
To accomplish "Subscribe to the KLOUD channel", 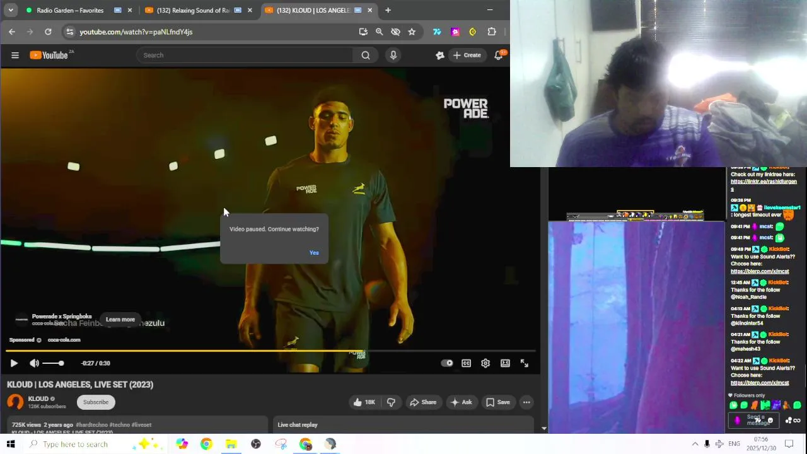I will tap(96, 402).
